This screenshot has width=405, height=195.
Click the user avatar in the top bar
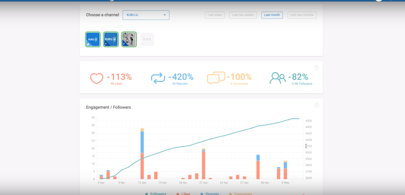[x=379, y=1]
